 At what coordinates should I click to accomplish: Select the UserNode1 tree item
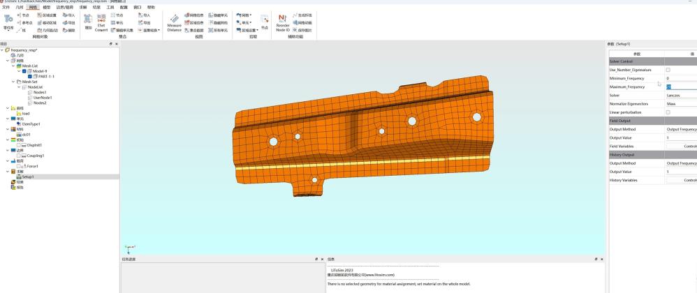(x=43, y=98)
